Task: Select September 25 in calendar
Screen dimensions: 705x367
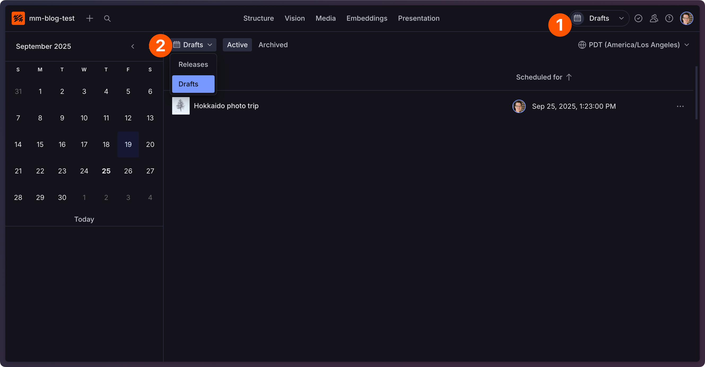Action: coord(106,171)
